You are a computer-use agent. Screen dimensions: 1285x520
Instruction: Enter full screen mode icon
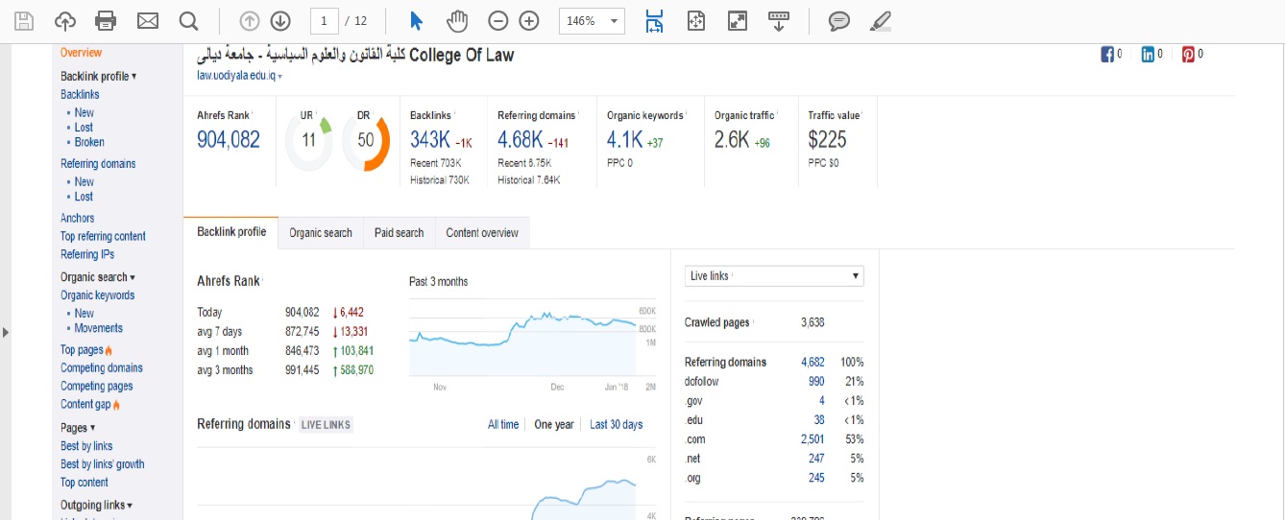[738, 21]
